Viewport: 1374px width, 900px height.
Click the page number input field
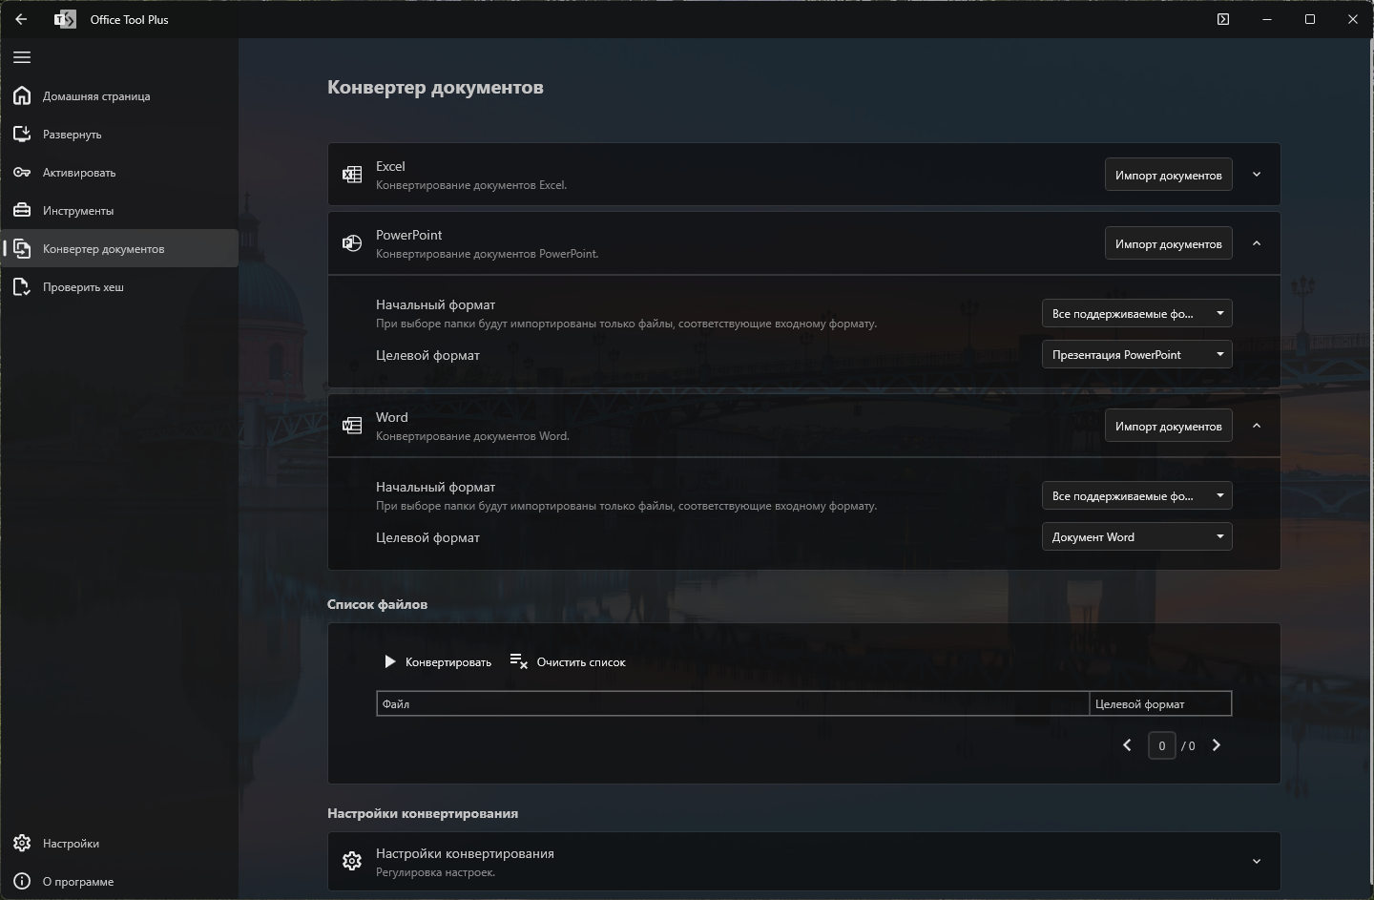(x=1161, y=745)
